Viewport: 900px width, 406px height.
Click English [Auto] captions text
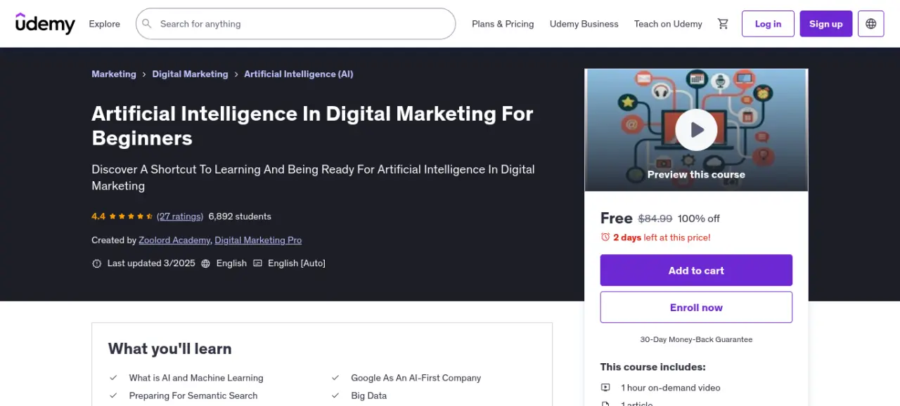(297, 263)
